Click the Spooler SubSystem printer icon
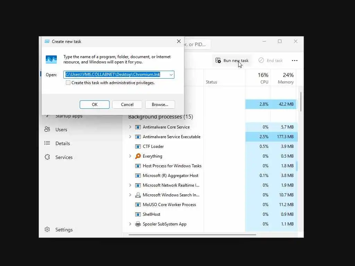The height and width of the screenshot is (266, 355). point(138,224)
